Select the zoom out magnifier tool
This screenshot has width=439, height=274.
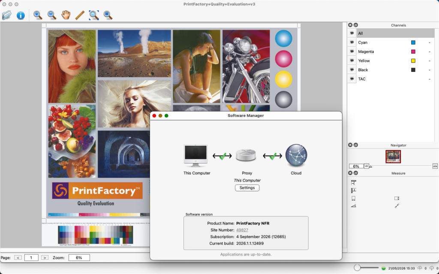(x=52, y=15)
